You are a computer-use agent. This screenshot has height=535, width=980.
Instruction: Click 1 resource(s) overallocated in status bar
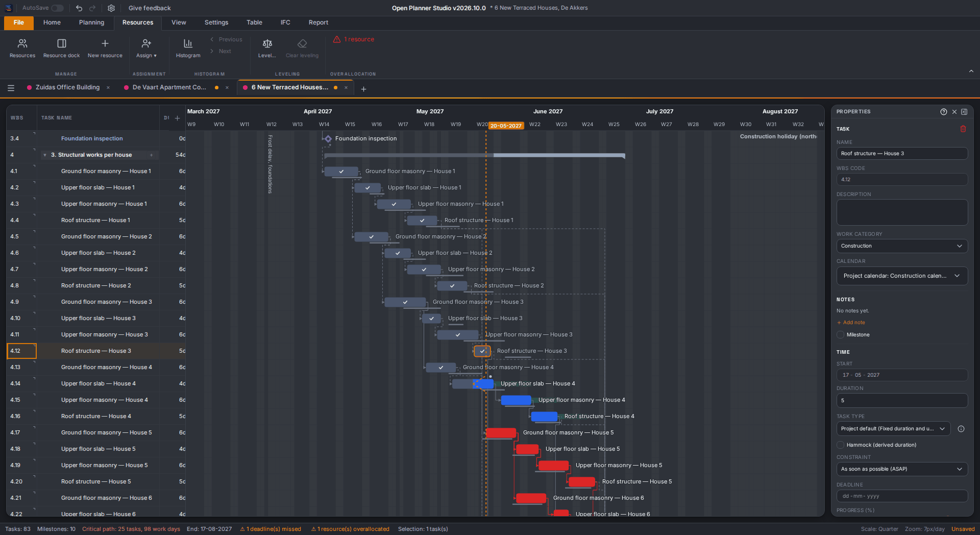pyautogui.click(x=350, y=529)
